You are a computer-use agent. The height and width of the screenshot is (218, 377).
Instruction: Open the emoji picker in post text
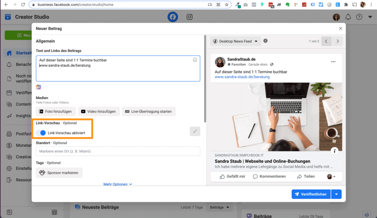point(195,60)
